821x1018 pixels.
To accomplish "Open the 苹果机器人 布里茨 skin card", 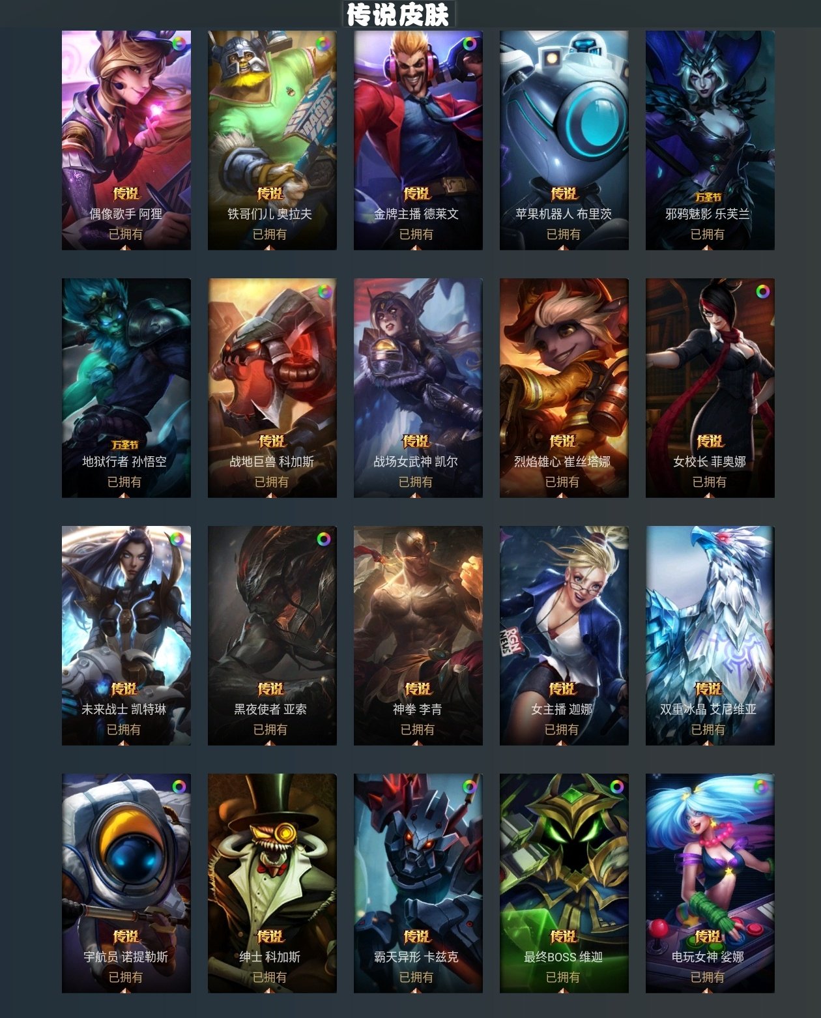I will 564,140.
